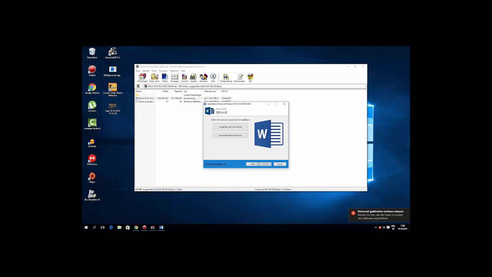The image size is (492, 277).
Task: Click the SFX toolbar icon
Action: [x=250, y=78]
